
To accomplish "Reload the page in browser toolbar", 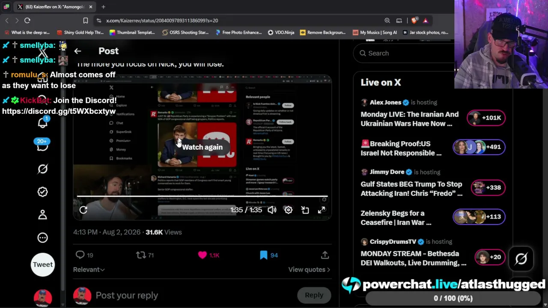I will (27, 20).
